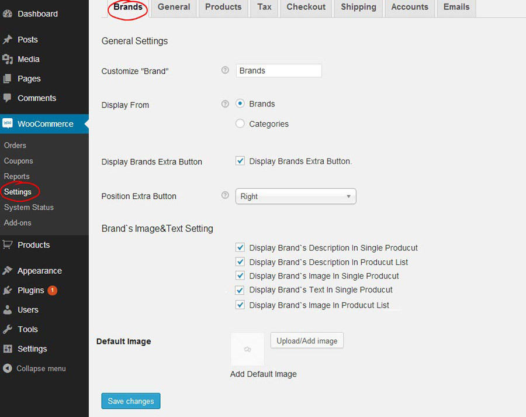Open help tip beside Display From
The width and height of the screenshot is (526, 417).
(x=225, y=104)
